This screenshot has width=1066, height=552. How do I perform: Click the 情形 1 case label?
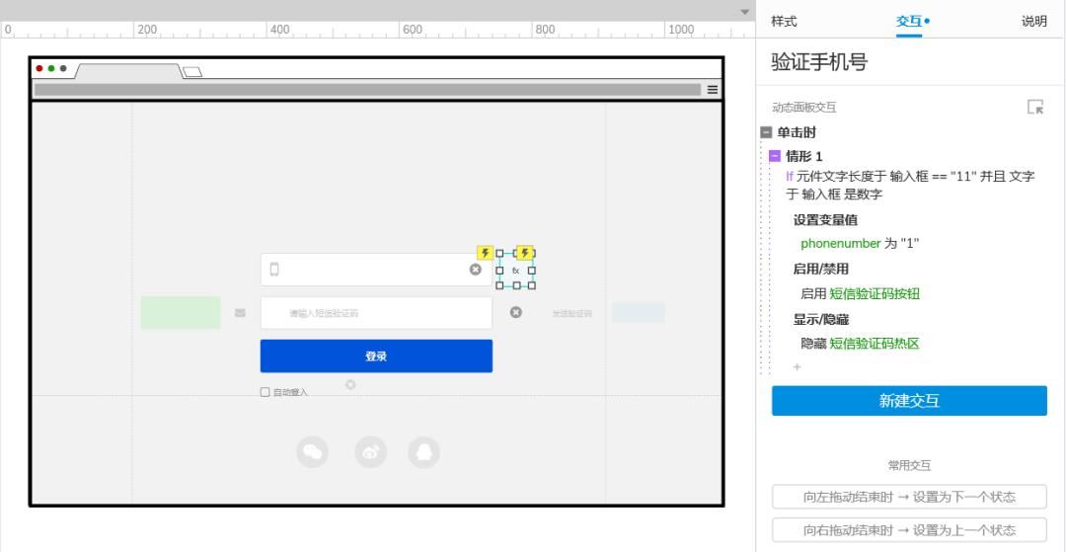[x=804, y=156]
